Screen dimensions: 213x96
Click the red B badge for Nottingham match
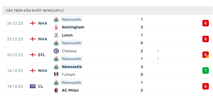[x=205, y=23]
